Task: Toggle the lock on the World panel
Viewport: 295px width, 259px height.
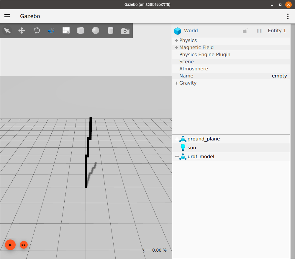Action: [x=245, y=31]
